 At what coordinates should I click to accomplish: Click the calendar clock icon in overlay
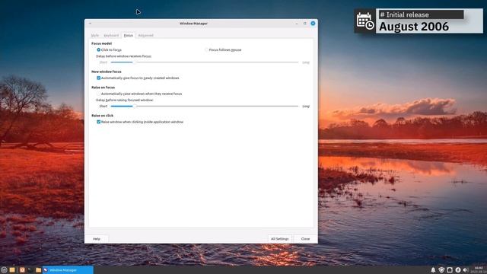365,21
